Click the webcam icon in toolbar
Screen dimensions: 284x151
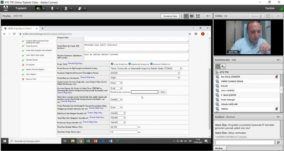tap(66, 8)
